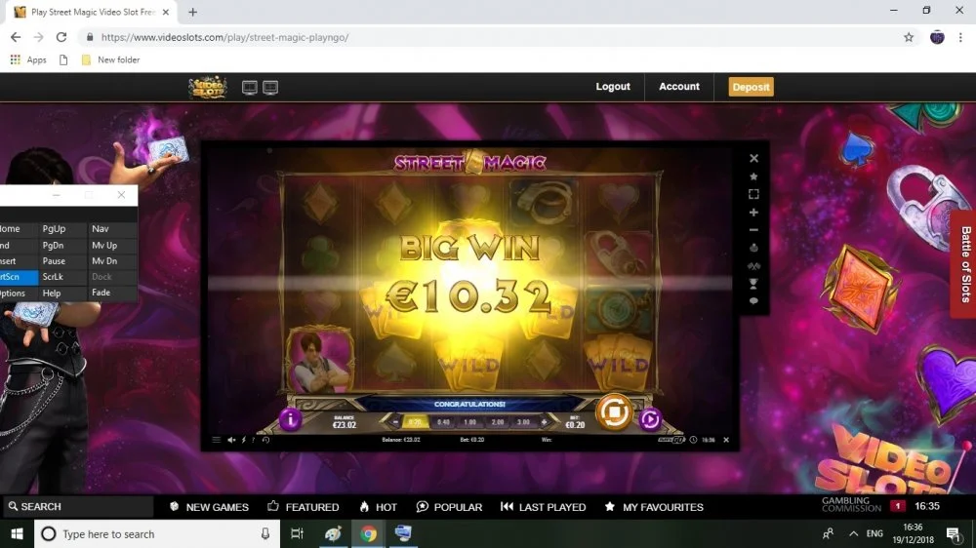Toggle fast play lightning icon
The width and height of the screenshot is (976, 548).
[243, 440]
